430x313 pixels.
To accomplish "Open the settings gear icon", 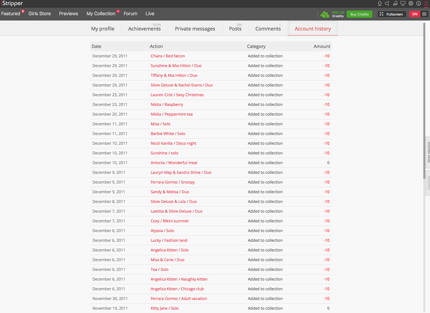I will point(411,3).
